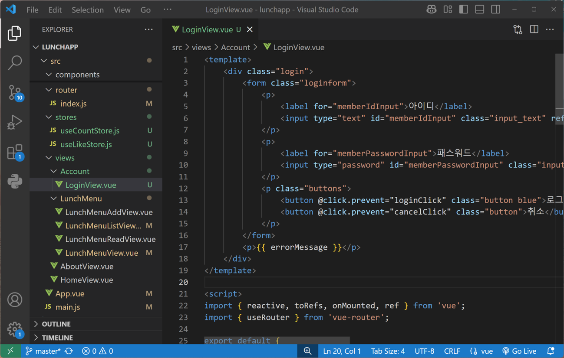Viewport: 564px width, 358px height.
Task: Click the CRLF end of line selector
Action: tap(452, 351)
